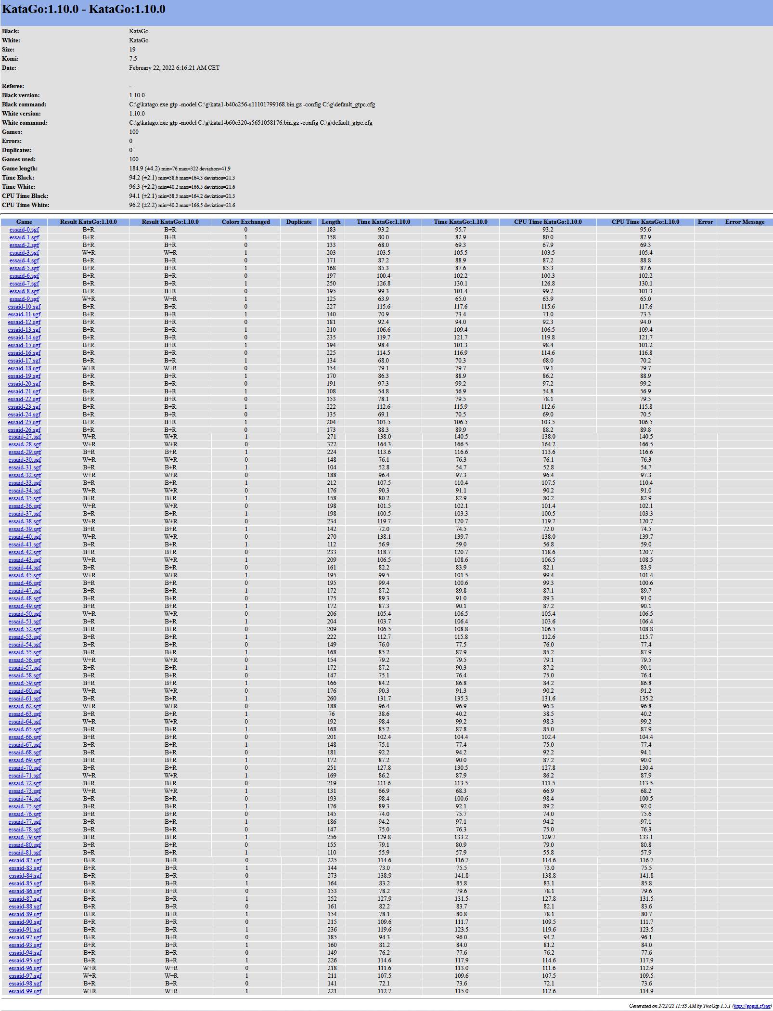The image size is (773, 1011).
Task: Open the essaid-32.sgf game link
Action: tap(25, 475)
